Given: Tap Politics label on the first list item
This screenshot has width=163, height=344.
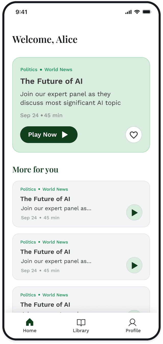Looking at the screenshot, I should (28, 189).
